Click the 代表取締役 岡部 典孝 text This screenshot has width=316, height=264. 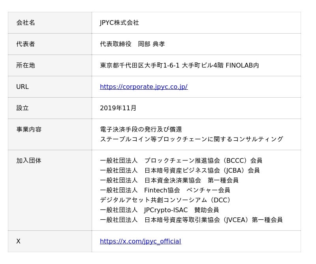[132, 44]
